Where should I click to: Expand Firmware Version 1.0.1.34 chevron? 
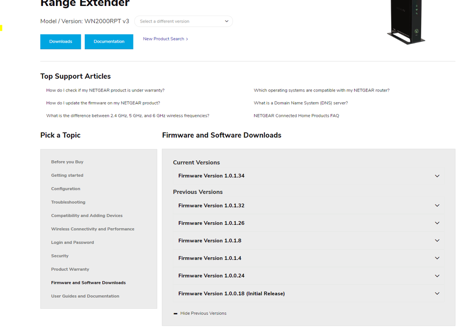click(437, 176)
